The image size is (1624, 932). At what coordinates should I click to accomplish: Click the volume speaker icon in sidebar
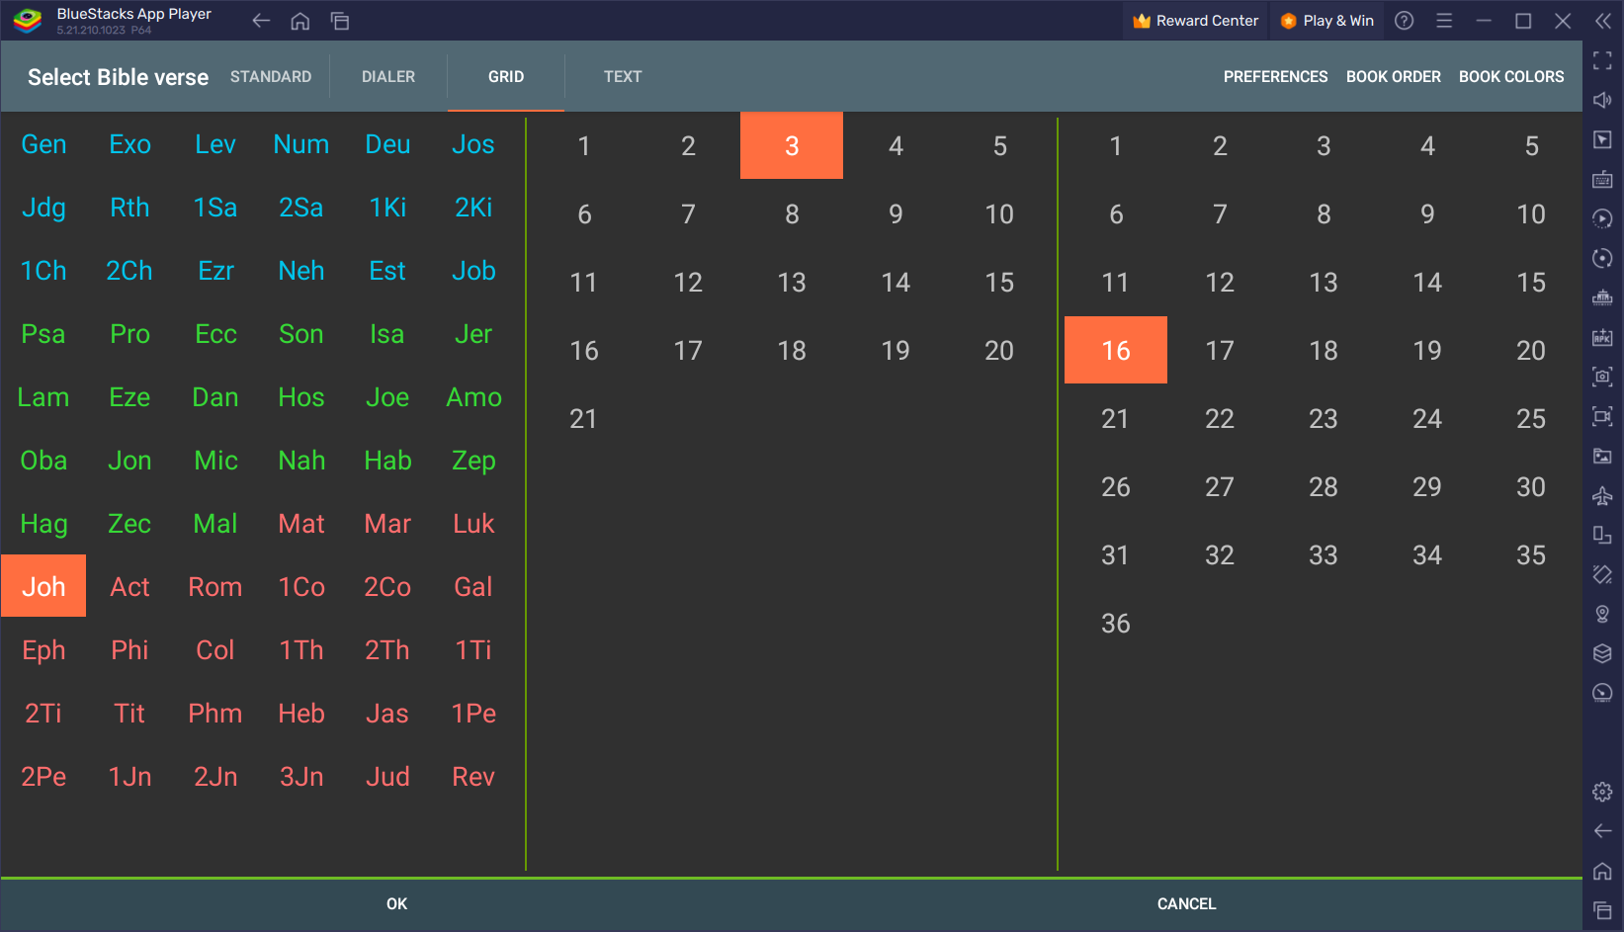click(x=1603, y=100)
